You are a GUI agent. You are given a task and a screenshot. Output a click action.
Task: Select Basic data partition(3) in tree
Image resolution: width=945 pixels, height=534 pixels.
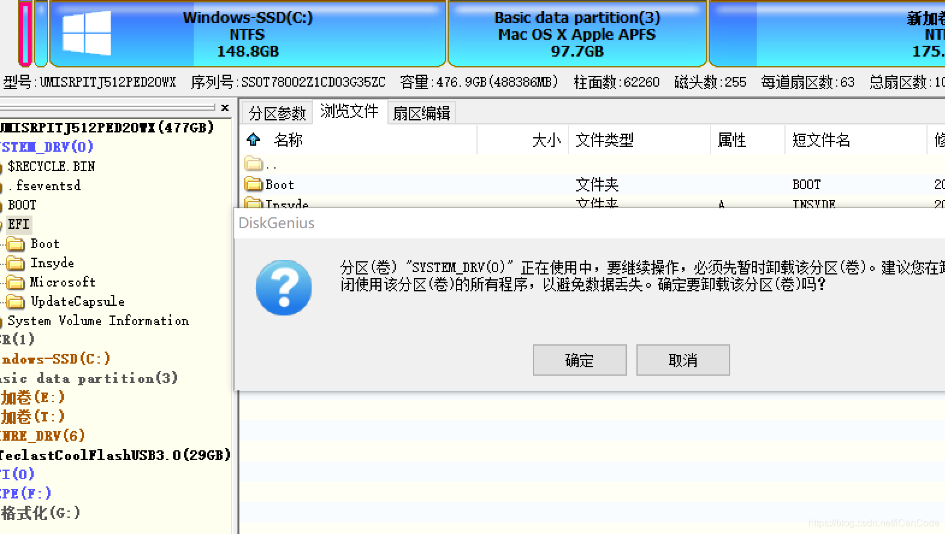click(89, 378)
